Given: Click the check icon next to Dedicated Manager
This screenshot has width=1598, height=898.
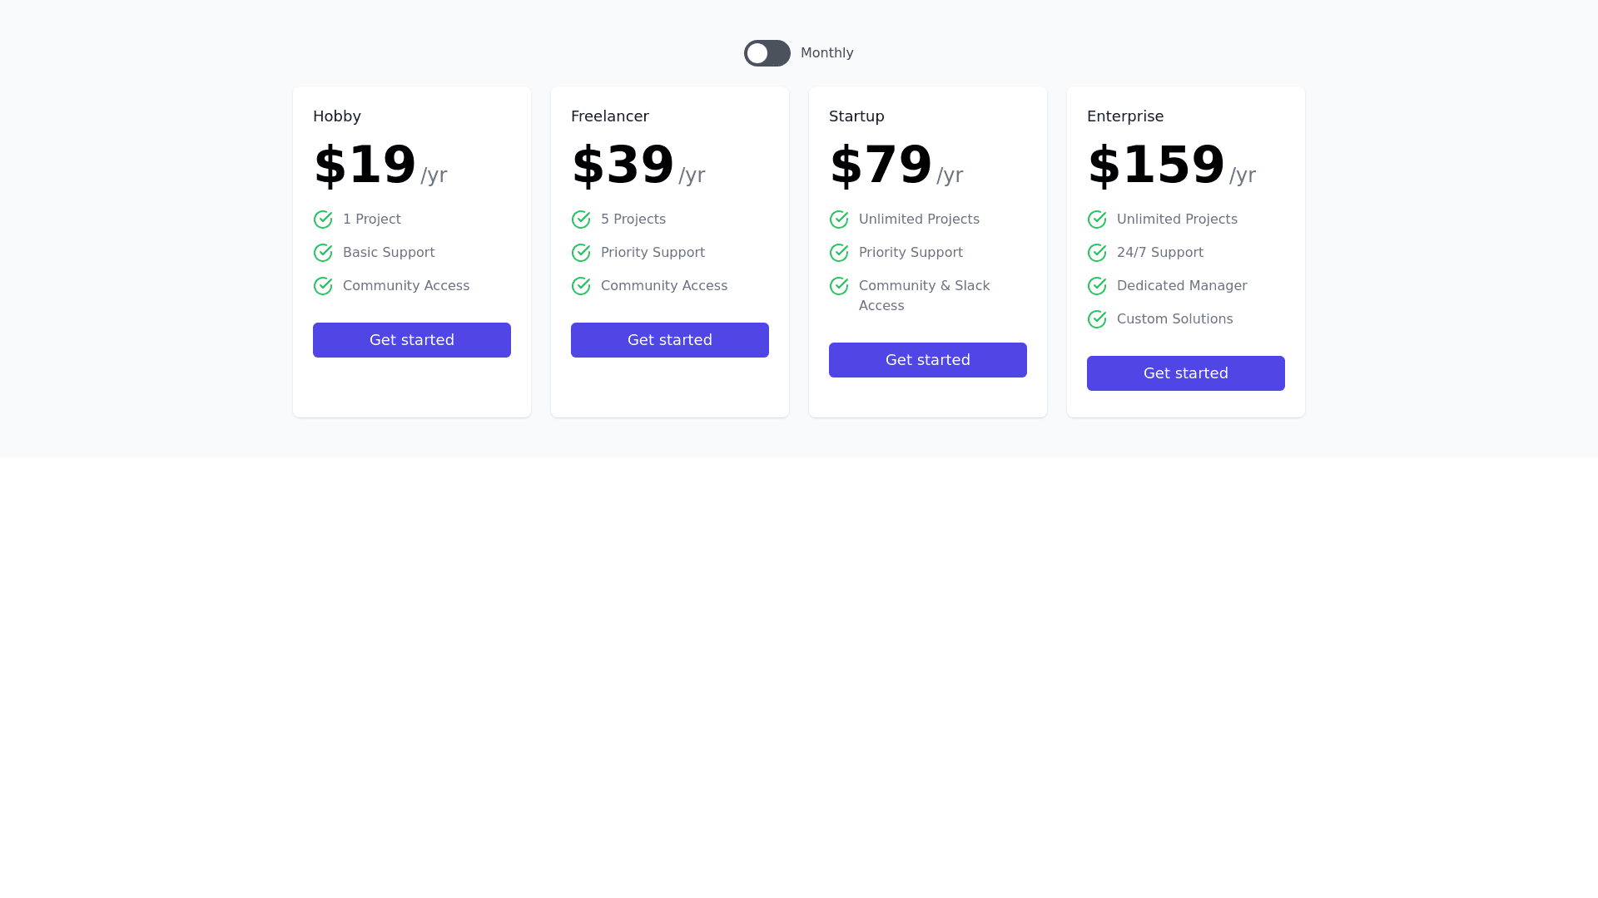Looking at the screenshot, I should tap(1097, 286).
